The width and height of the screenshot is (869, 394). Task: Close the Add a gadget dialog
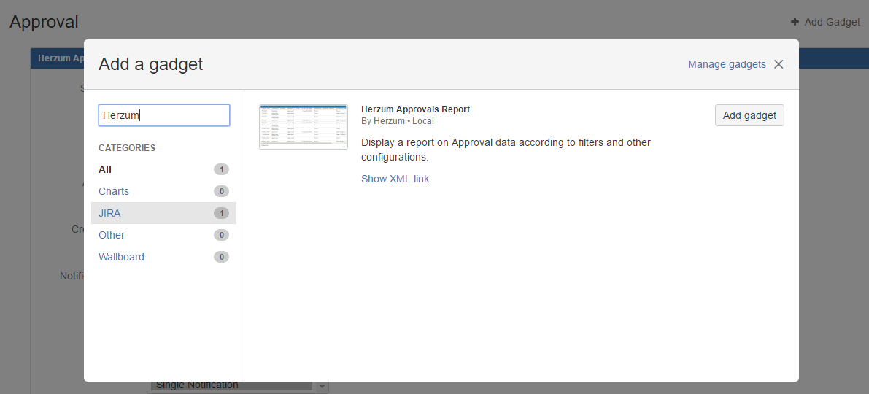click(x=779, y=64)
